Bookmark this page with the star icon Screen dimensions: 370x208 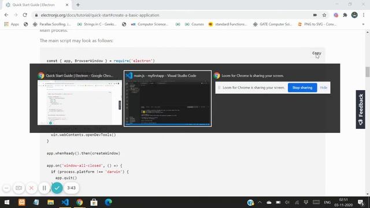pos(324,15)
